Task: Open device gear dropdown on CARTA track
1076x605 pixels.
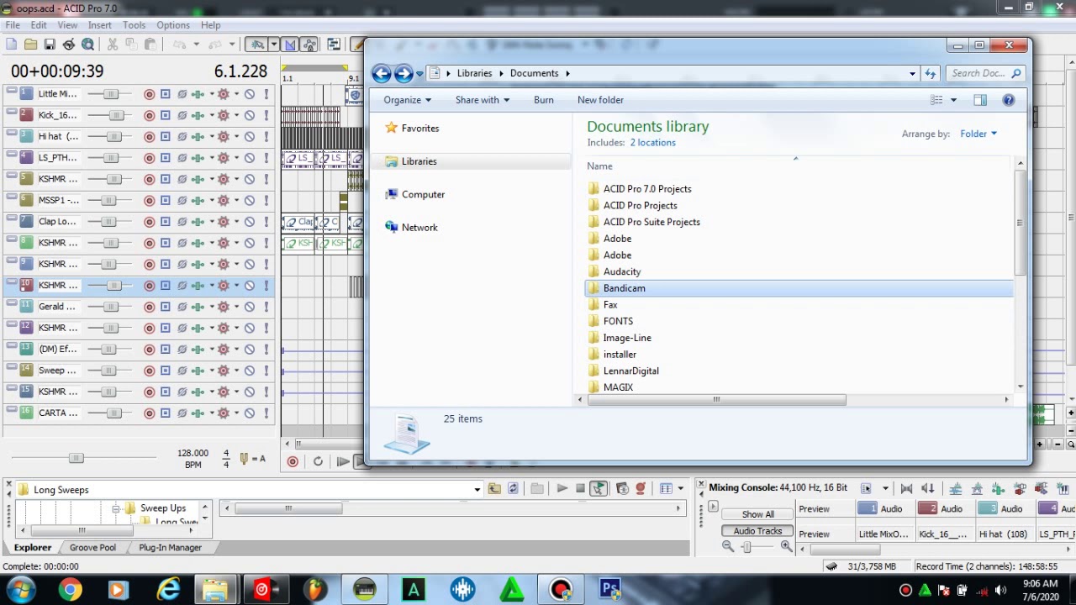Action: [x=236, y=413]
